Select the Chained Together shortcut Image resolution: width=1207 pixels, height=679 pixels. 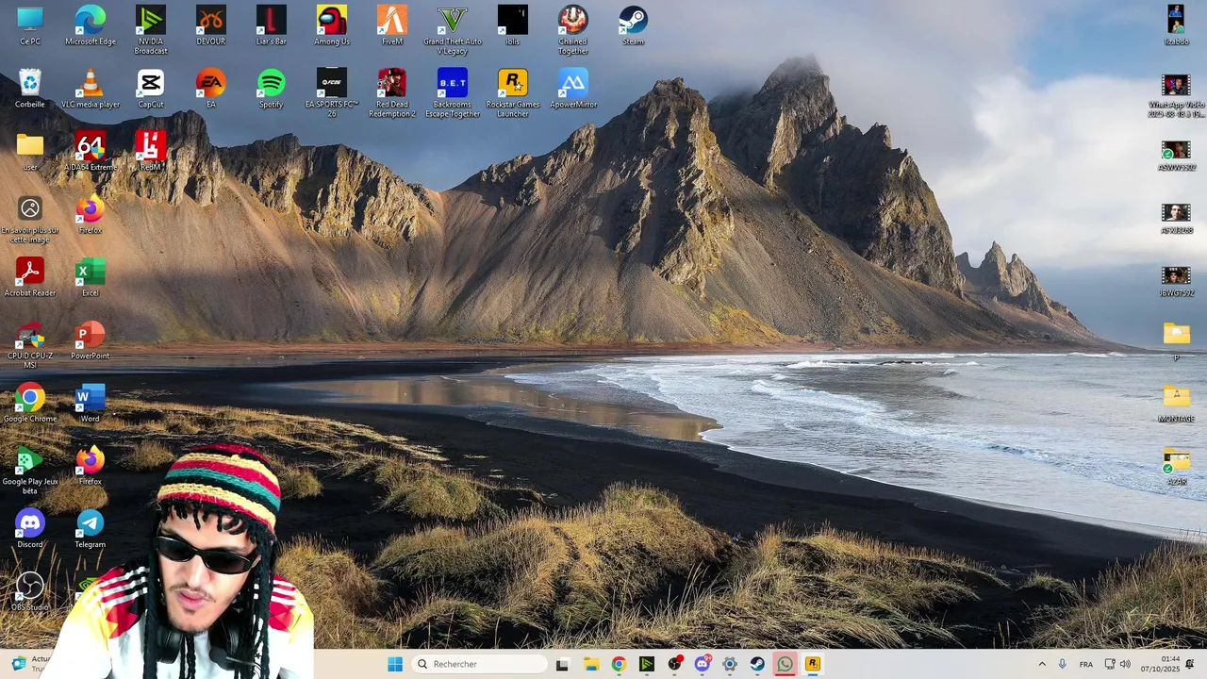point(573,30)
